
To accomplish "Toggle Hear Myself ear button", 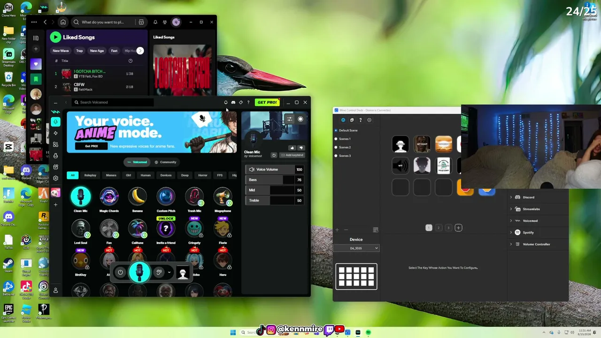I will [159, 272].
